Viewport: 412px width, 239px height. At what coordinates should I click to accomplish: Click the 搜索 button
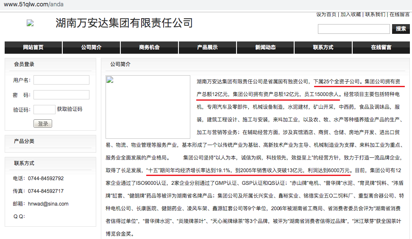pos(401,29)
